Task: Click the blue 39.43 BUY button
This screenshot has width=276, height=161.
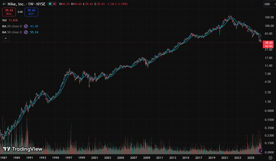Action: click(x=31, y=12)
